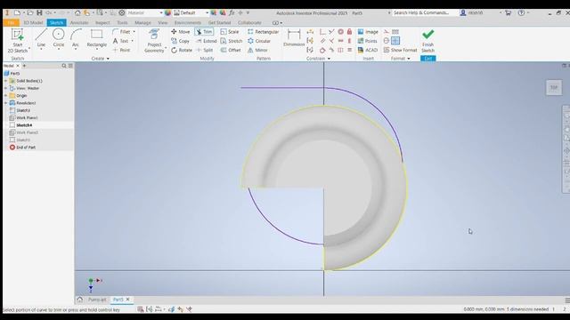The width and height of the screenshot is (570, 320).
Task: Choose Rectangular pattern tool
Action: pyautogui.click(x=264, y=32)
